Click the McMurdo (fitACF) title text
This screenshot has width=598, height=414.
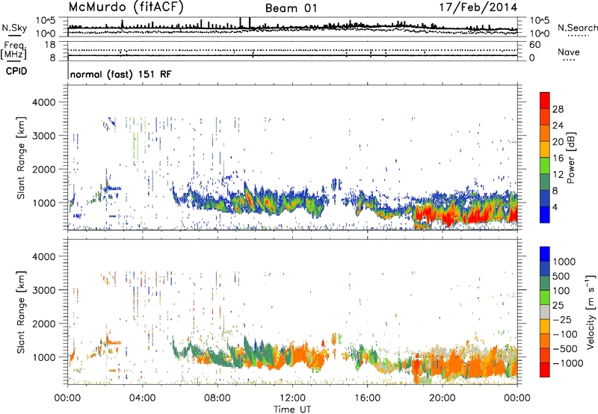click(126, 7)
